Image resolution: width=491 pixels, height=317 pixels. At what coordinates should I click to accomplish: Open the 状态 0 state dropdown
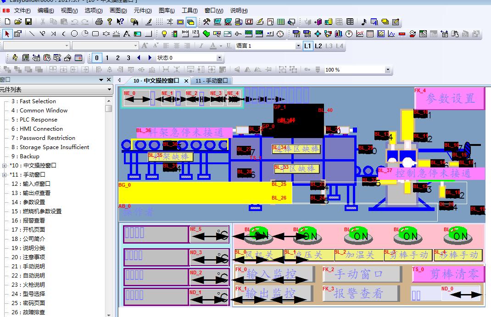pyautogui.click(x=219, y=58)
